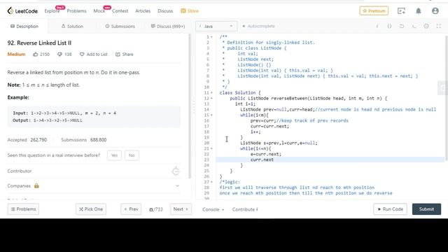Click the Add to List heart icon
Viewport: 448px width, 252px height.
click(x=82, y=55)
